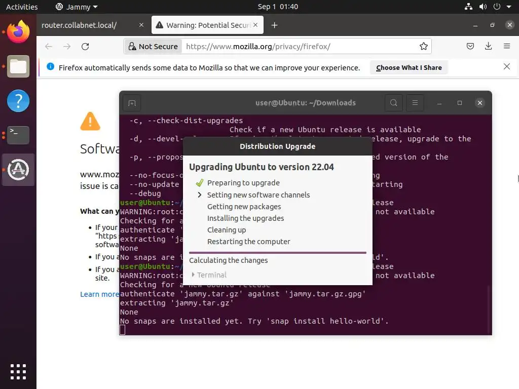Image resolution: width=519 pixels, height=389 pixels.
Task: Click the Distribution Upgrade dialog title
Action: tap(277, 146)
